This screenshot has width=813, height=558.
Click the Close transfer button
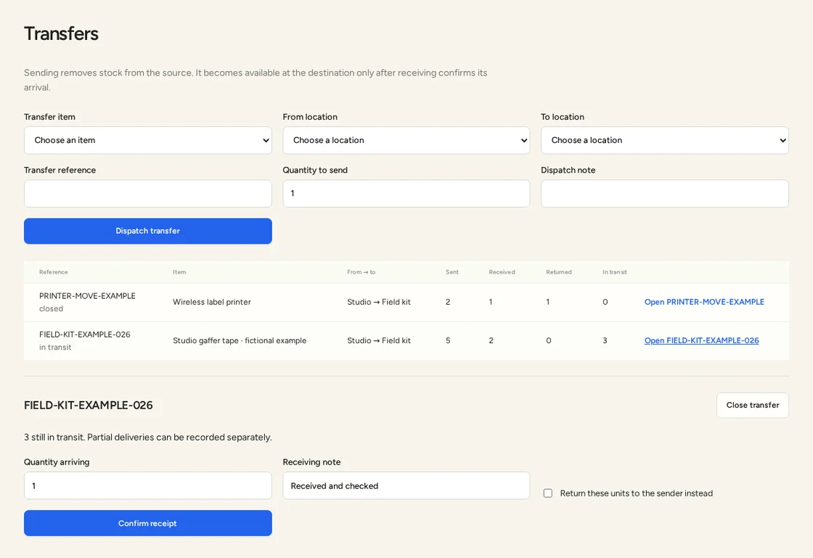click(x=752, y=405)
